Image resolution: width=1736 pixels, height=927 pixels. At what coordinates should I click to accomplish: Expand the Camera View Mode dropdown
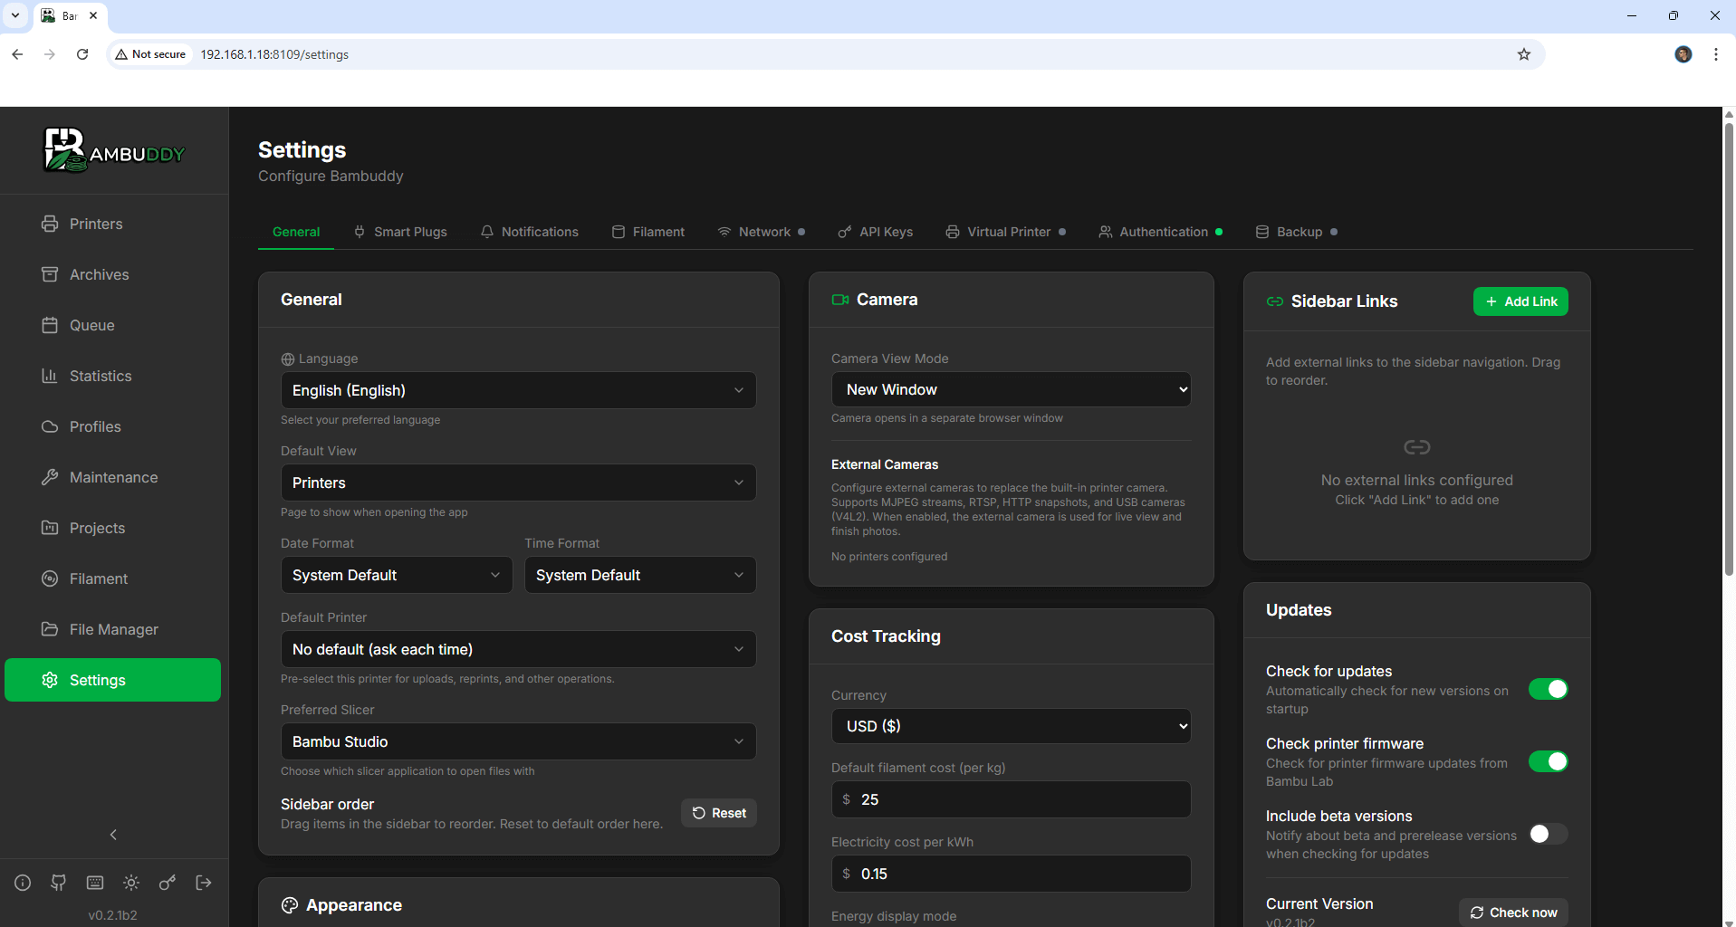pos(1011,389)
